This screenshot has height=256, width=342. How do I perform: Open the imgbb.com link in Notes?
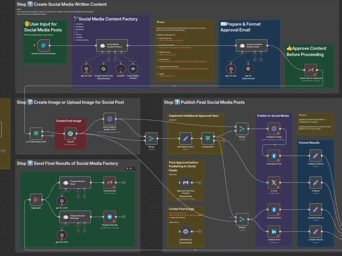[167, 76]
